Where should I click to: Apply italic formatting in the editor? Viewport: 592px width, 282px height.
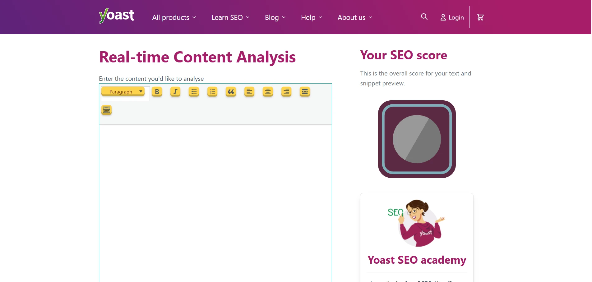click(175, 92)
